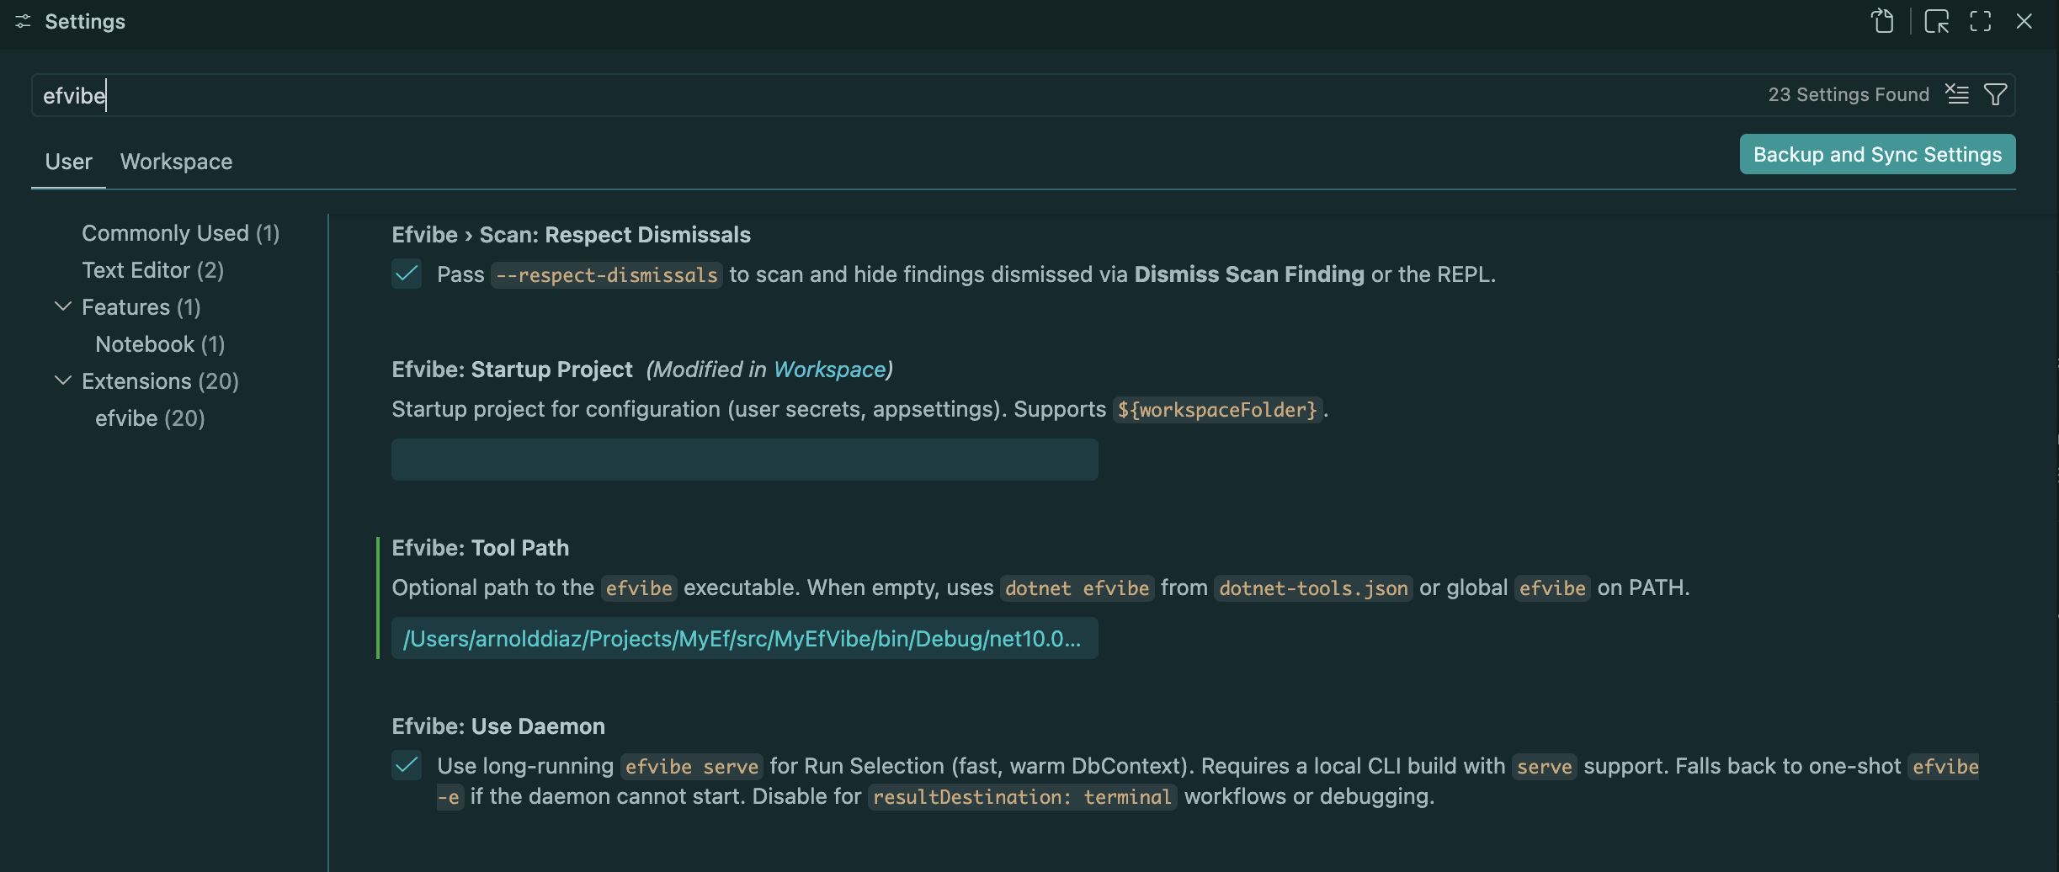Screen dimensions: 2059x872
Task: Click the --respect-dismissals code text
Action: click(x=606, y=275)
